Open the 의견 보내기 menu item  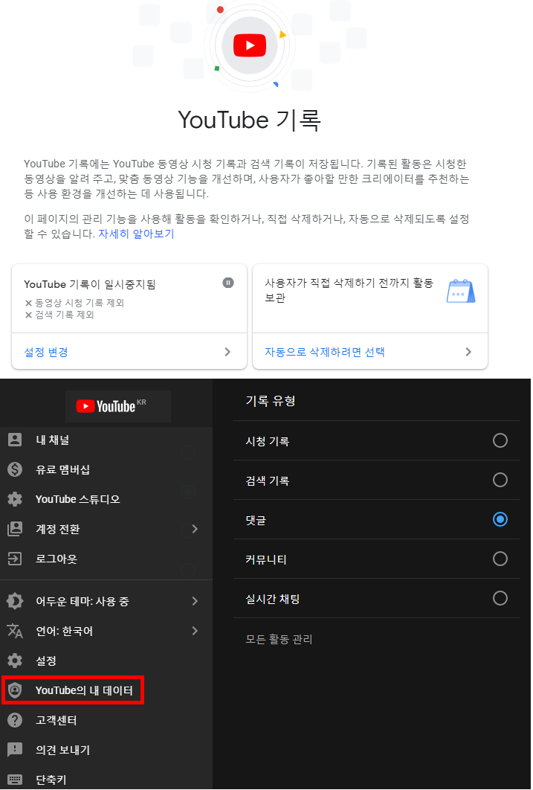(106, 750)
